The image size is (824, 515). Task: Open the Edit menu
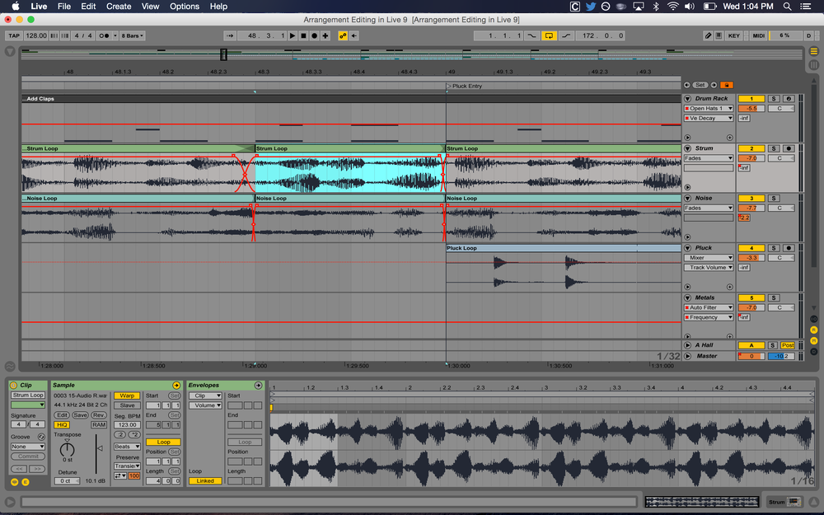click(x=88, y=7)
